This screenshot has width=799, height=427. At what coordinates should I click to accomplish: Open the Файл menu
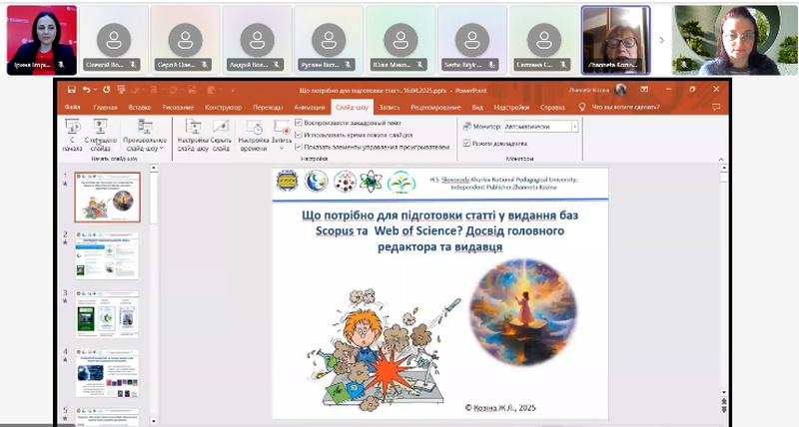pos(73,107)
